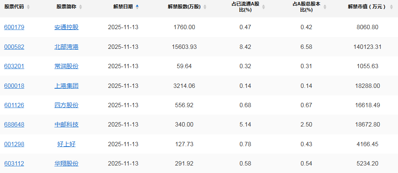398x173 pixels.
Task: Open 安通控股 stock page
Action: click(67, 27)
